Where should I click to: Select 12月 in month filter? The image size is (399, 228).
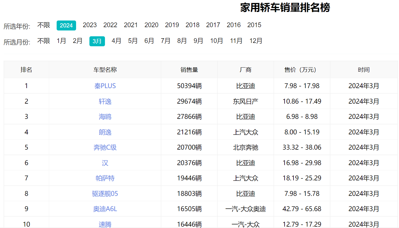point(256,41)
